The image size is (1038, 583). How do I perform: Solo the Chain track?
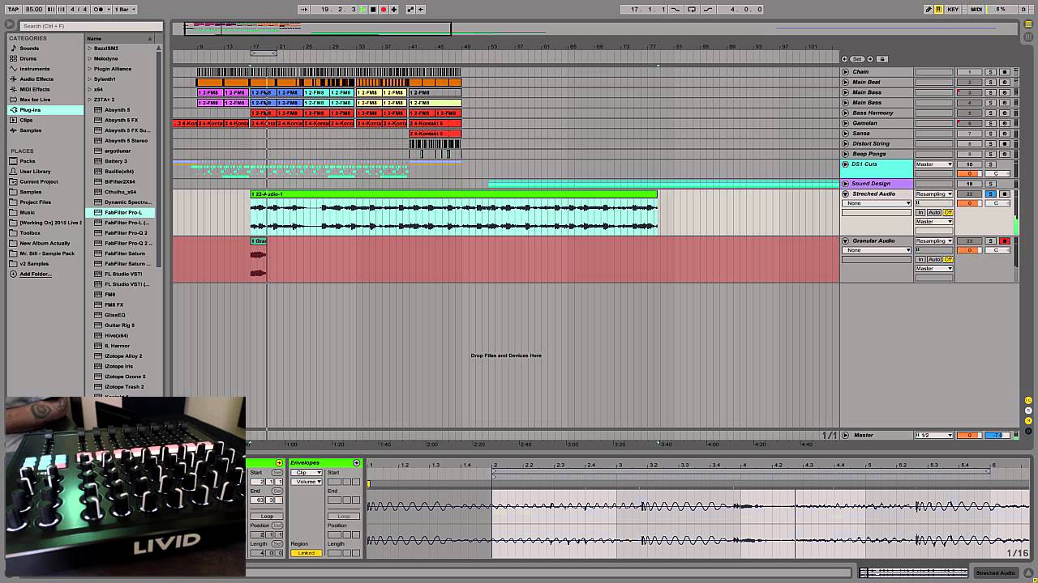coord(990,72)
